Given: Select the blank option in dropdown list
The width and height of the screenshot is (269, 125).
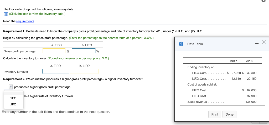Looking at the screenshot, I should pyautogui.click(x=14, y=93).
